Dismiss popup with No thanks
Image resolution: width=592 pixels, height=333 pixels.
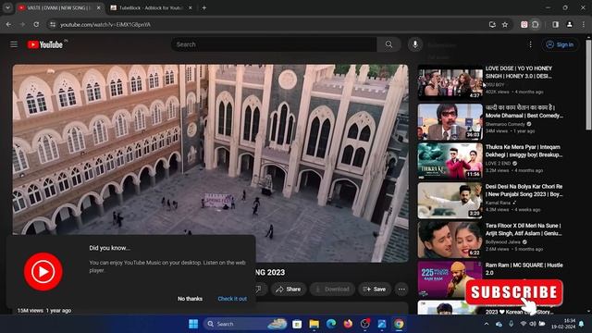pyautogui.click(x=190, y=299)
